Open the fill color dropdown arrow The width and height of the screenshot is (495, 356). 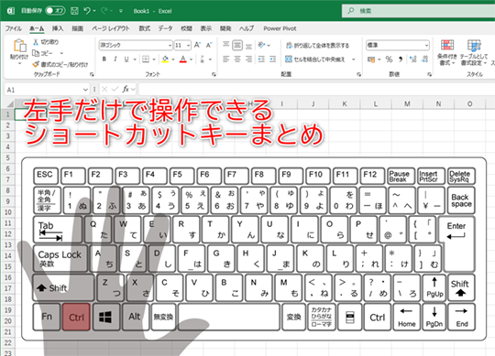tap(173, 59)
